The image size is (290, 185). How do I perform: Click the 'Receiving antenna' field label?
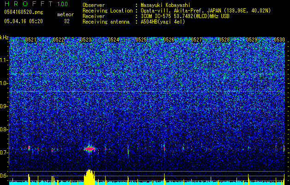coord(106,22)
